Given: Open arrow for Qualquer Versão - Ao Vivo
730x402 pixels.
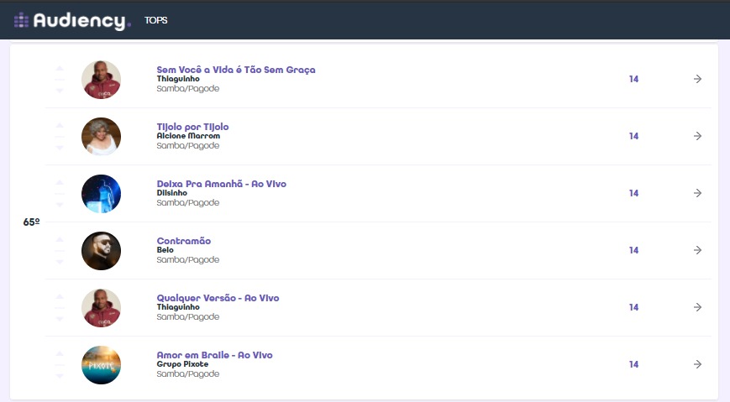Looking at the screenshot, I should tap(697, 307).
